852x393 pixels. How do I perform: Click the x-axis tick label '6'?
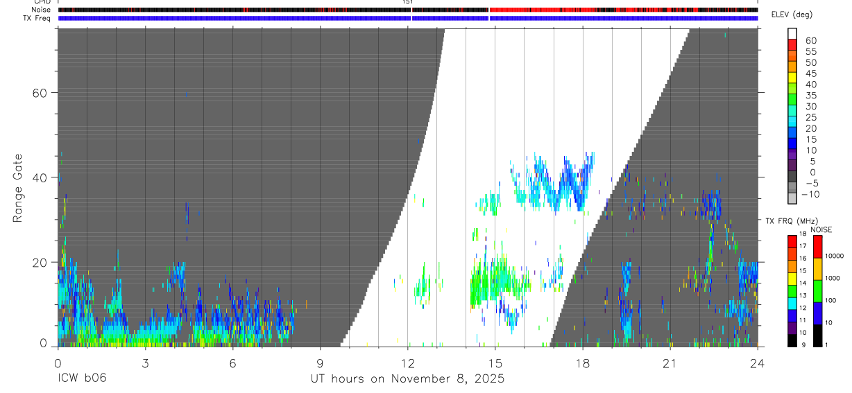[x=232, y=363]
